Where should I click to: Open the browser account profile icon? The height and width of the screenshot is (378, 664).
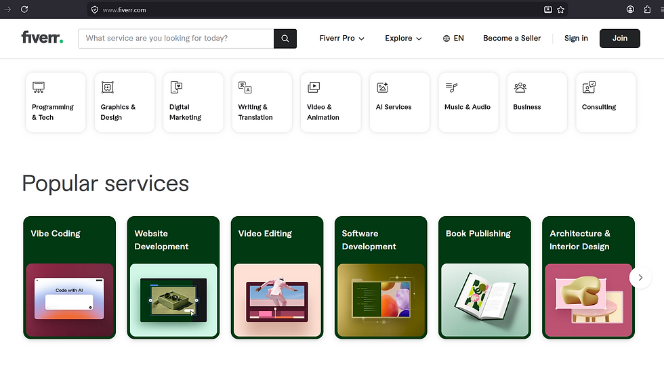click(630, 9)
